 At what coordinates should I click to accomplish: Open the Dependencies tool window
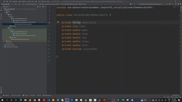47,95
